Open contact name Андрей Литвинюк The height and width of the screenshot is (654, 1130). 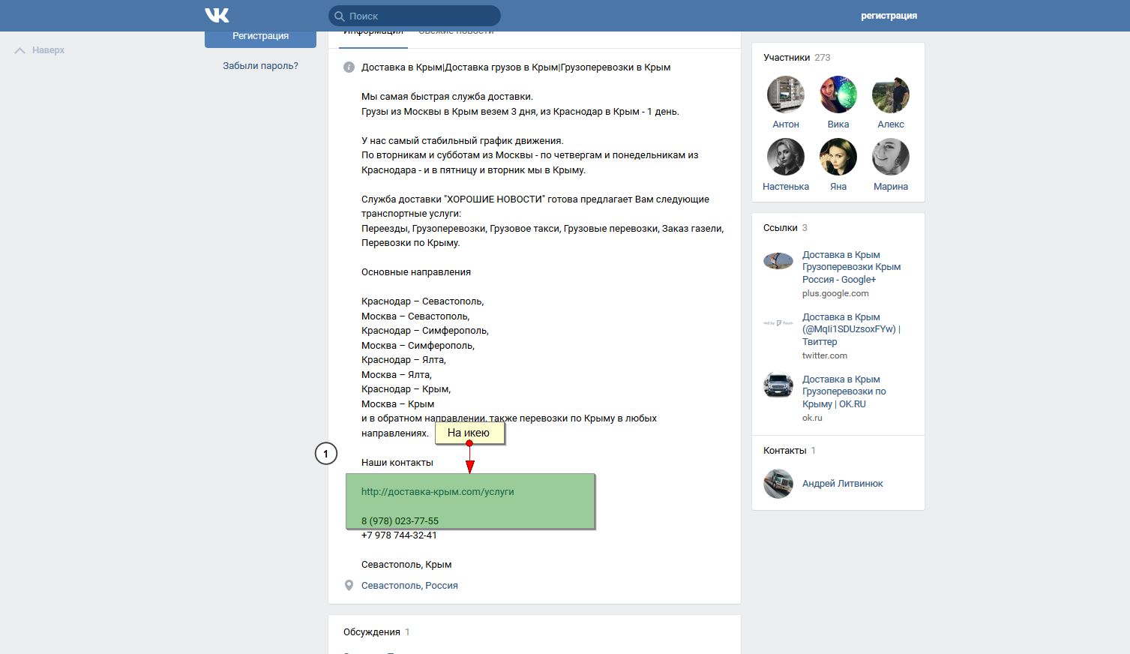842,484
